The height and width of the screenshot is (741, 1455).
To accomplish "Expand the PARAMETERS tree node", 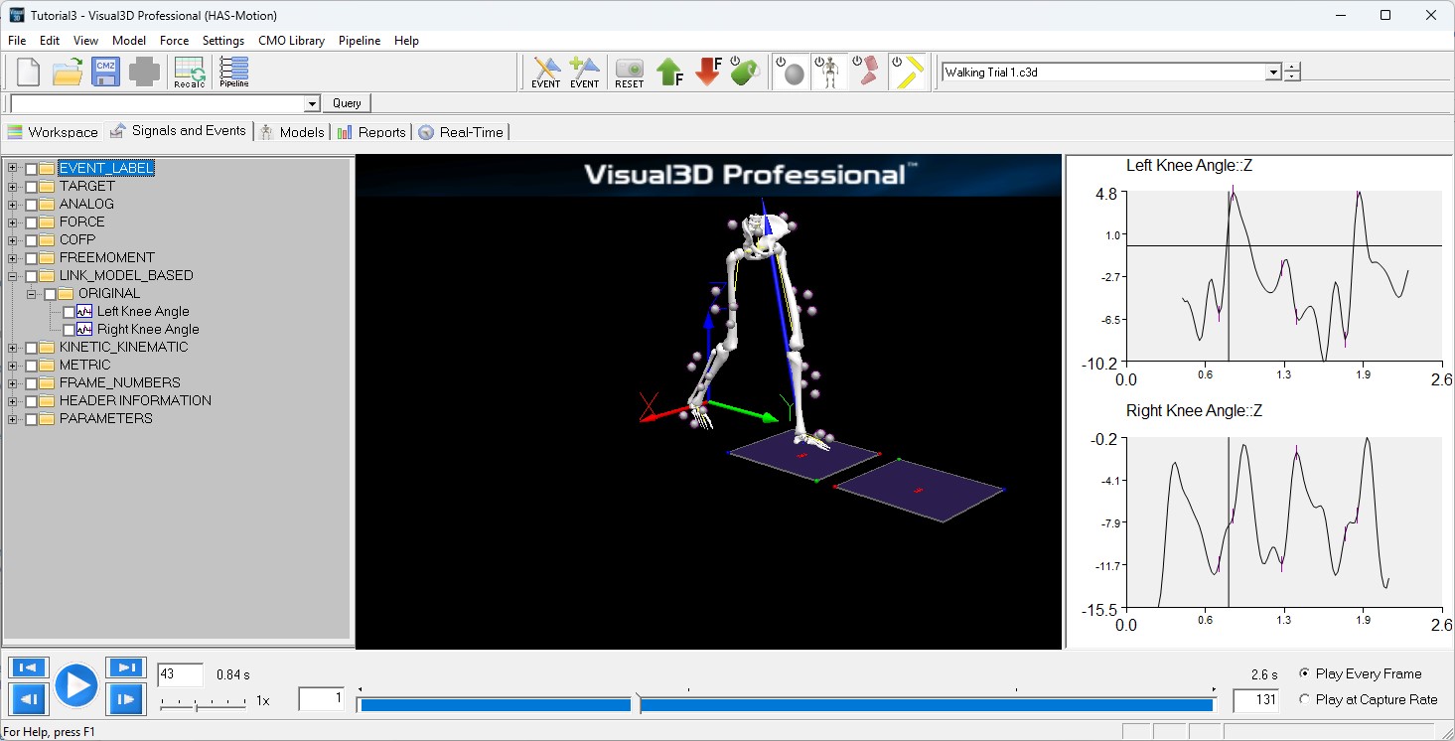I will point(13,418).
